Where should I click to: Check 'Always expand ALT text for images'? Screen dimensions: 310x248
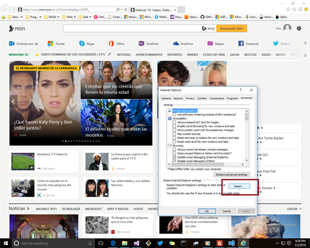click(175, 122)
